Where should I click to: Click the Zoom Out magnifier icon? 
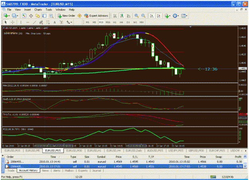coord(143,16)
